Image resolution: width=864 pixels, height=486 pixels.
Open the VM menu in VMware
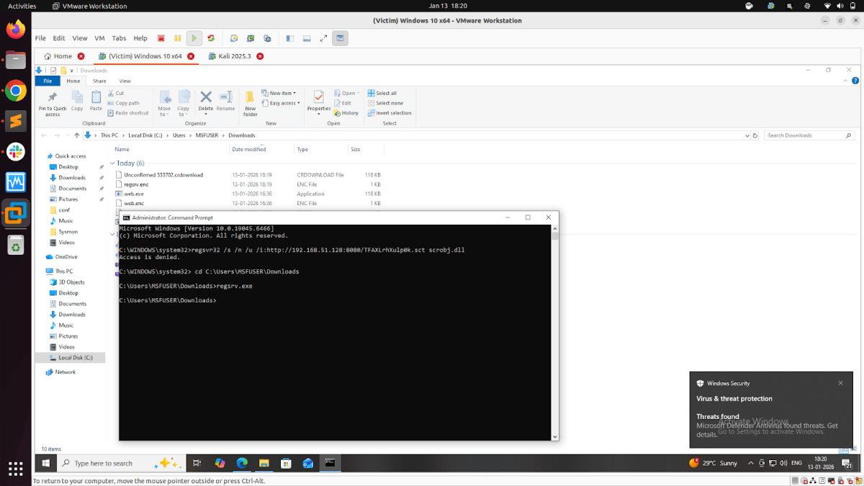(x=99, y=38)
